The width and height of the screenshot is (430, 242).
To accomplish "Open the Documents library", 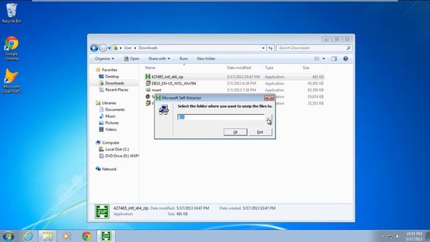I will click(112, 110).
